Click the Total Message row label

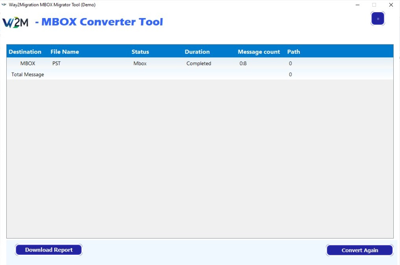28,75
